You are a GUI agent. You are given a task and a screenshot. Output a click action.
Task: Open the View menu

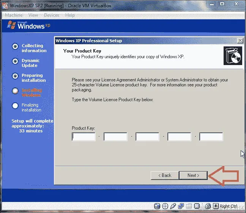tap(33, 15)
